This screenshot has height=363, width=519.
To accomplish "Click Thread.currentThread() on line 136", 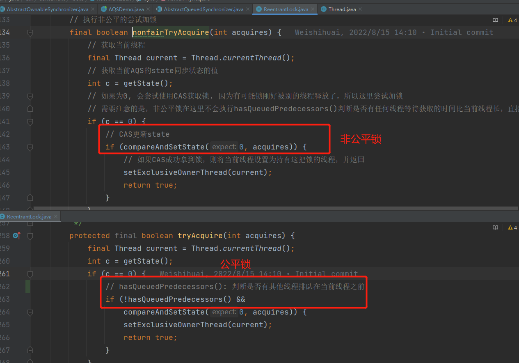I will pyautogui.click(x=241, y=58).
